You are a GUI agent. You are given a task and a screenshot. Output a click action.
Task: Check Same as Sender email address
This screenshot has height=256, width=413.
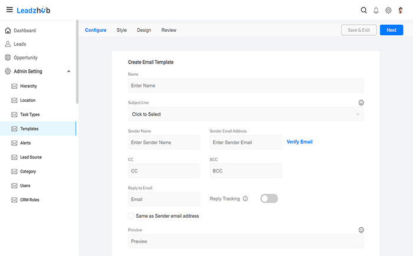pyautogui.click(x=131, y=216)
